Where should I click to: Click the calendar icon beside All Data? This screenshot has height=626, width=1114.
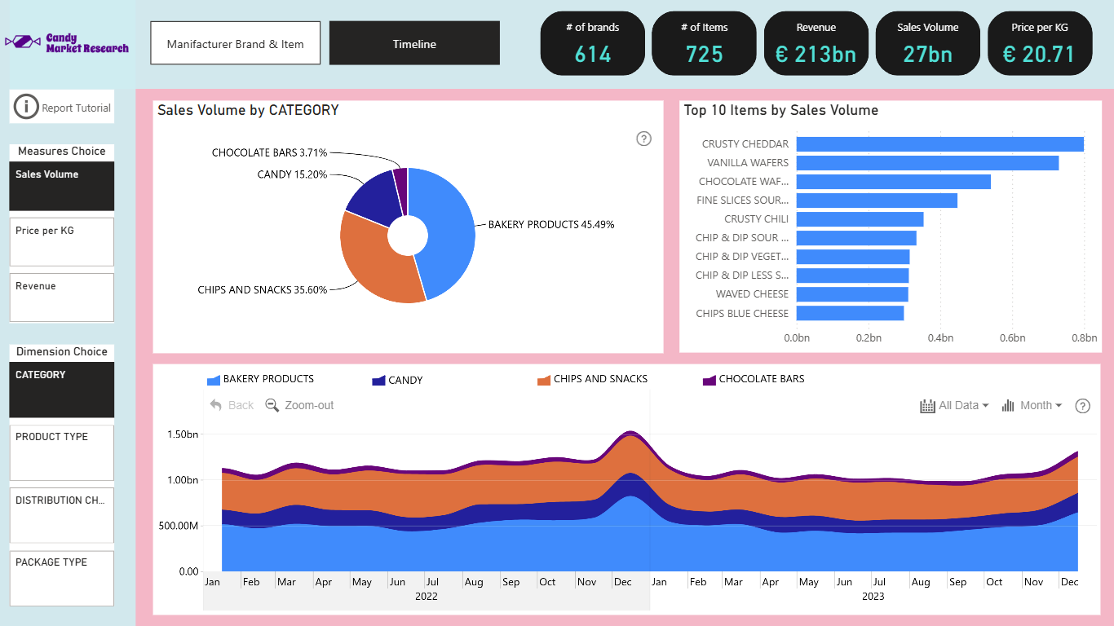927,406
